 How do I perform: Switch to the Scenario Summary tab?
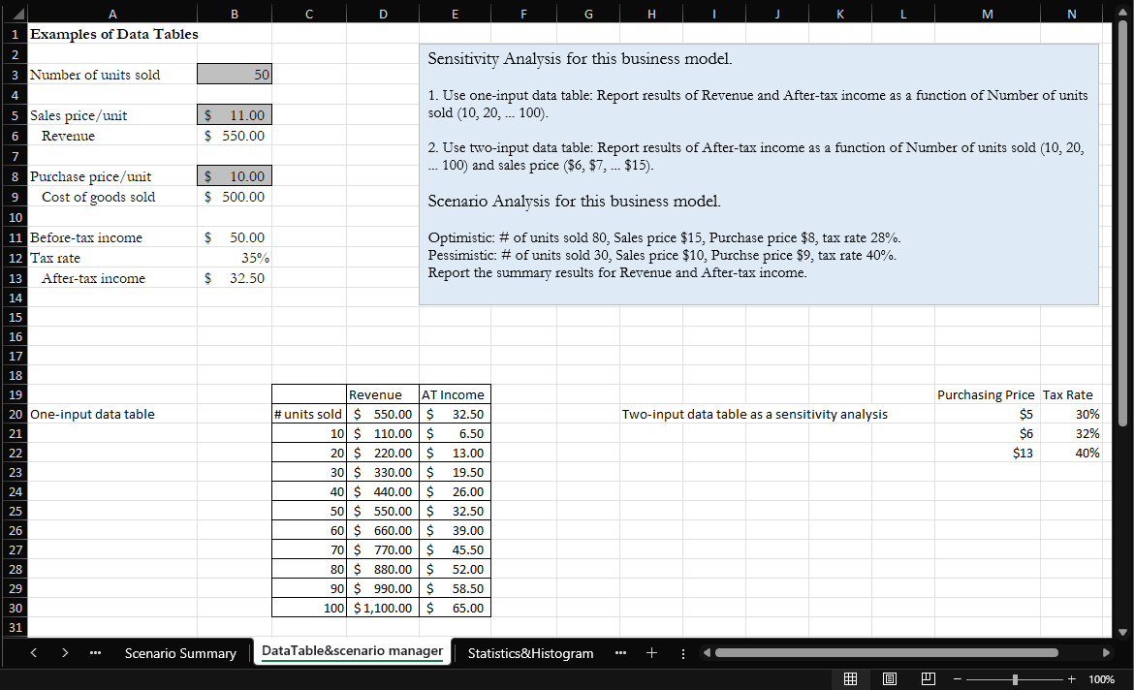(180, 653)
